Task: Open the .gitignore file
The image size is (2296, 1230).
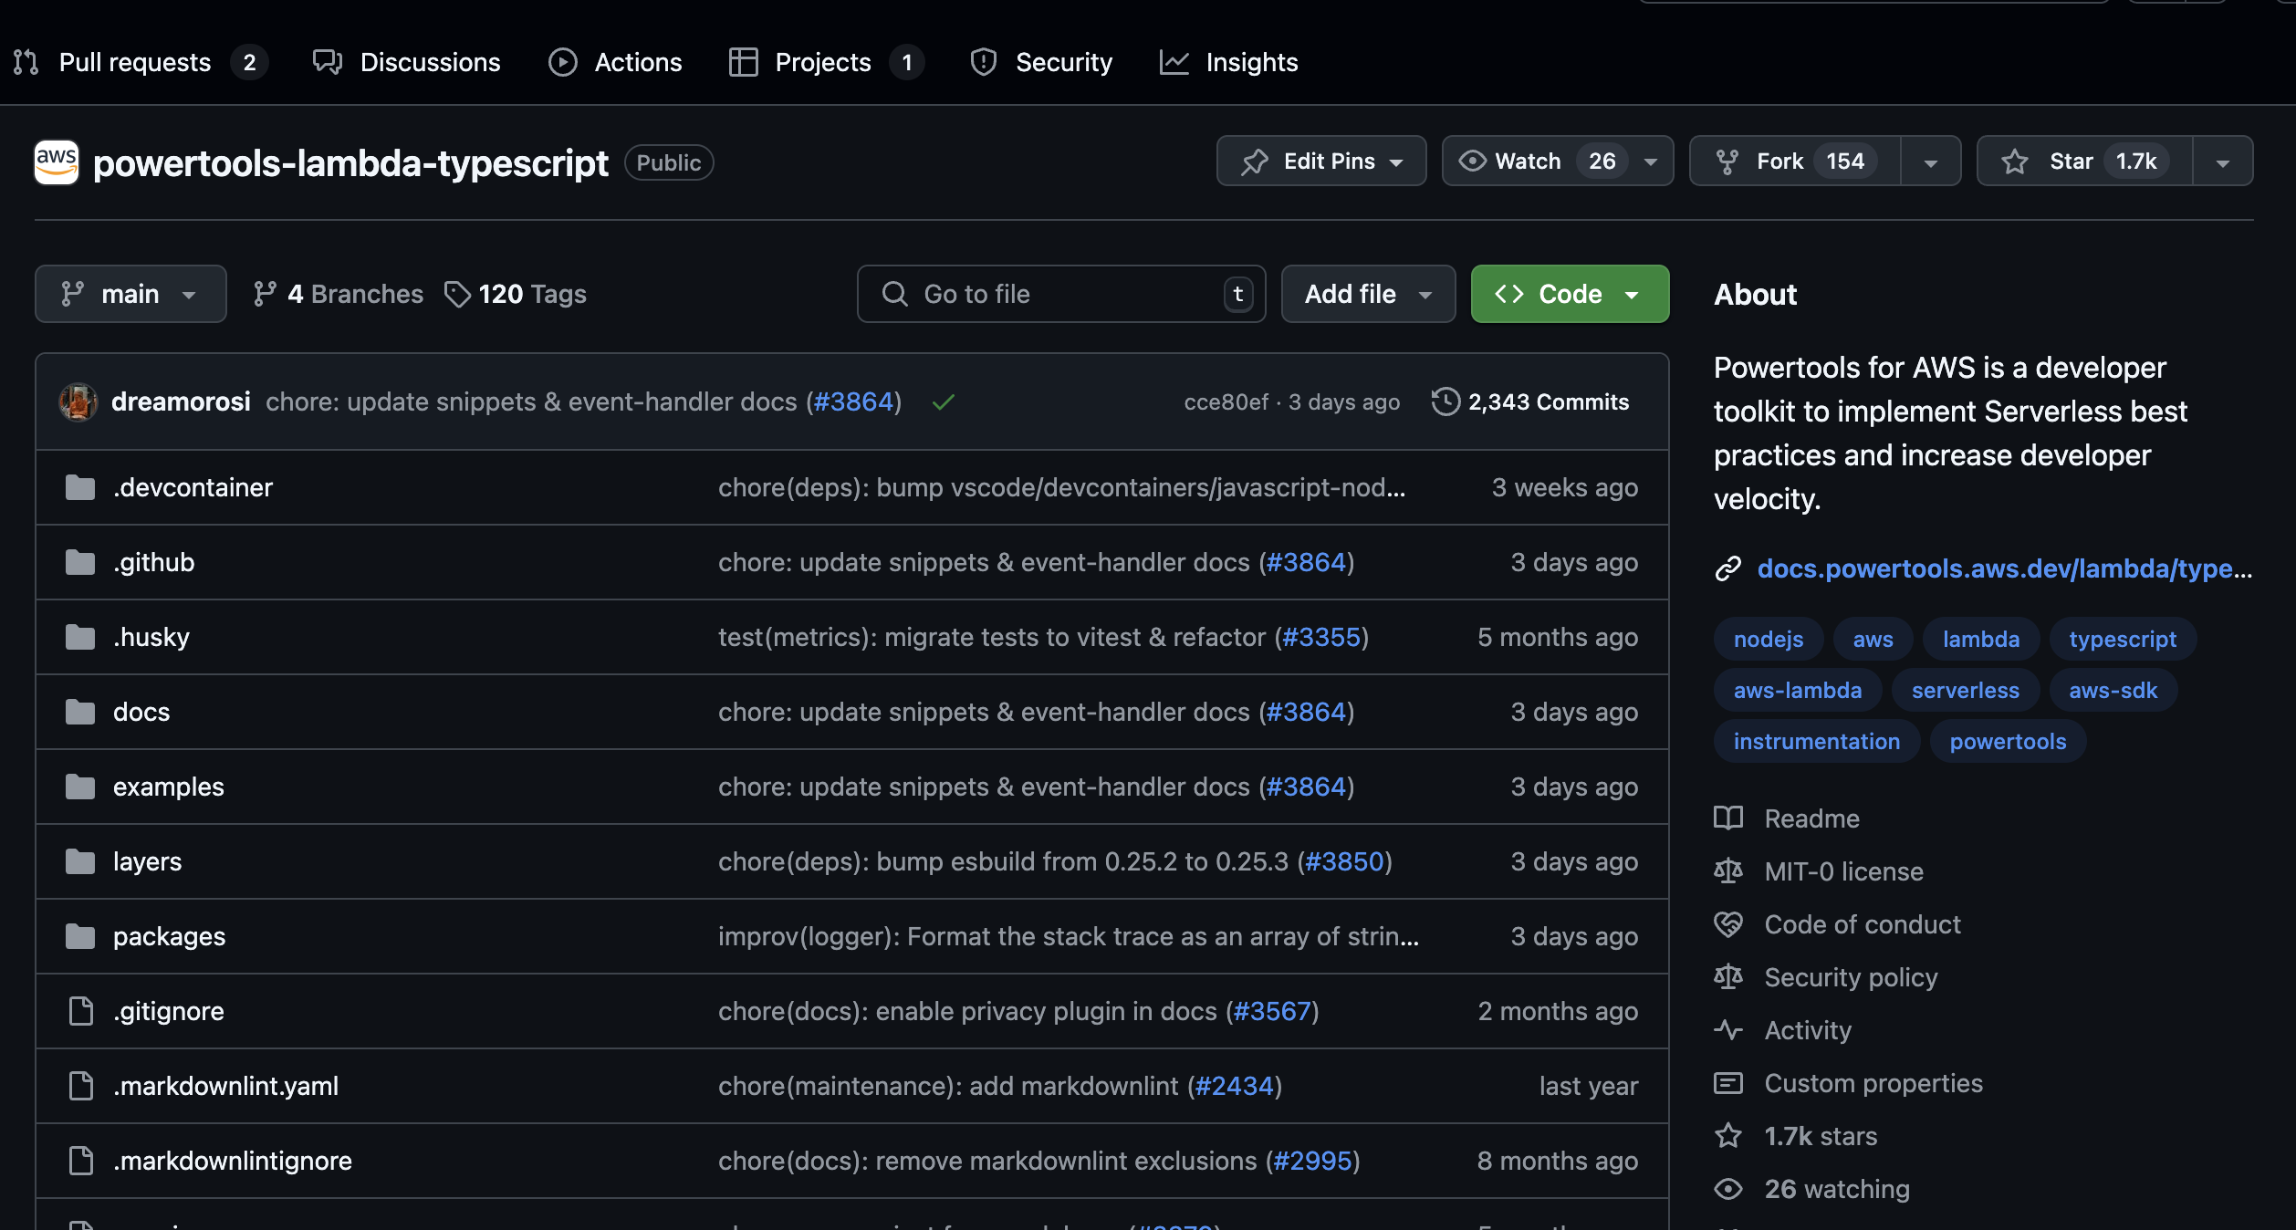Action: (169, 1011)
